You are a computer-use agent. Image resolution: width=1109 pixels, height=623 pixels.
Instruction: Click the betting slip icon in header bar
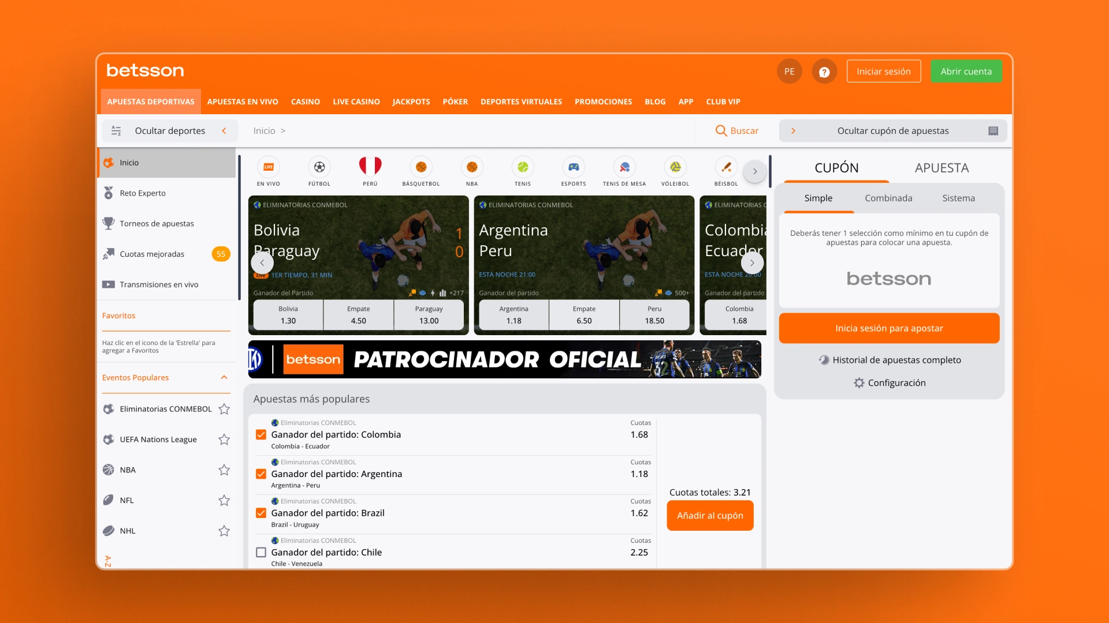tap(993, 131)
